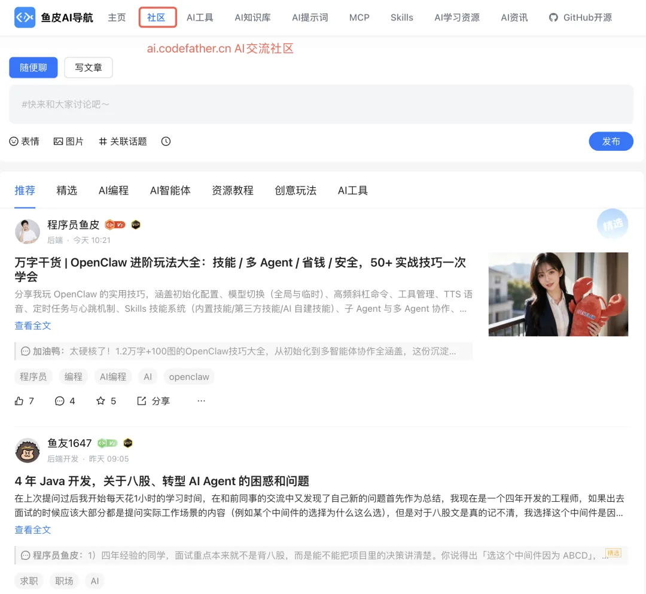The height and width of the screenshot is (594, 646).
Task: Publish the post with 发布 button
Action: click(x=611, y=141)
